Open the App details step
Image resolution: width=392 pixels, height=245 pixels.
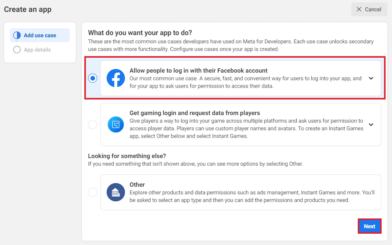(37, 49)
